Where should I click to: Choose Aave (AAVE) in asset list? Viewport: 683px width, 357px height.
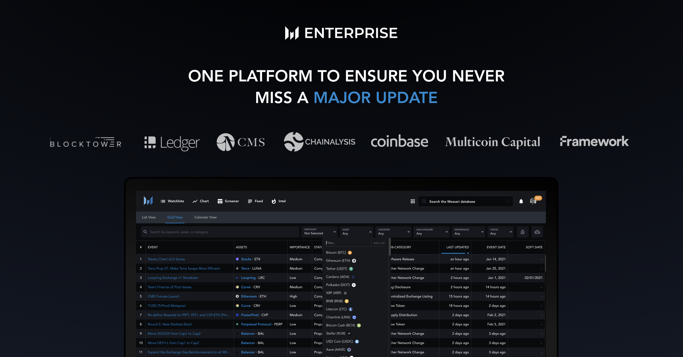coord(338,349)
